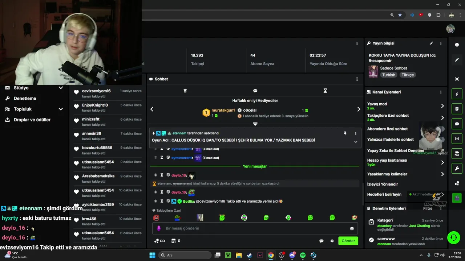Open Droplar ve ödüller in the sidebar
The image size is (465, 261).
(32, 120)
